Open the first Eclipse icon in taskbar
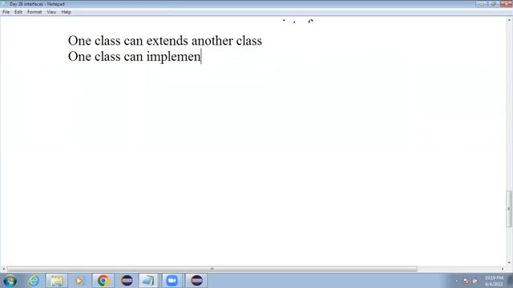This screenshot has height=288, width=513. coord(127,281)
